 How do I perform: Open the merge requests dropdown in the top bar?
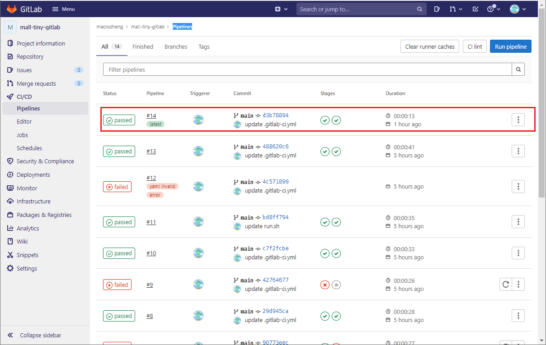[x=456, y=9]
